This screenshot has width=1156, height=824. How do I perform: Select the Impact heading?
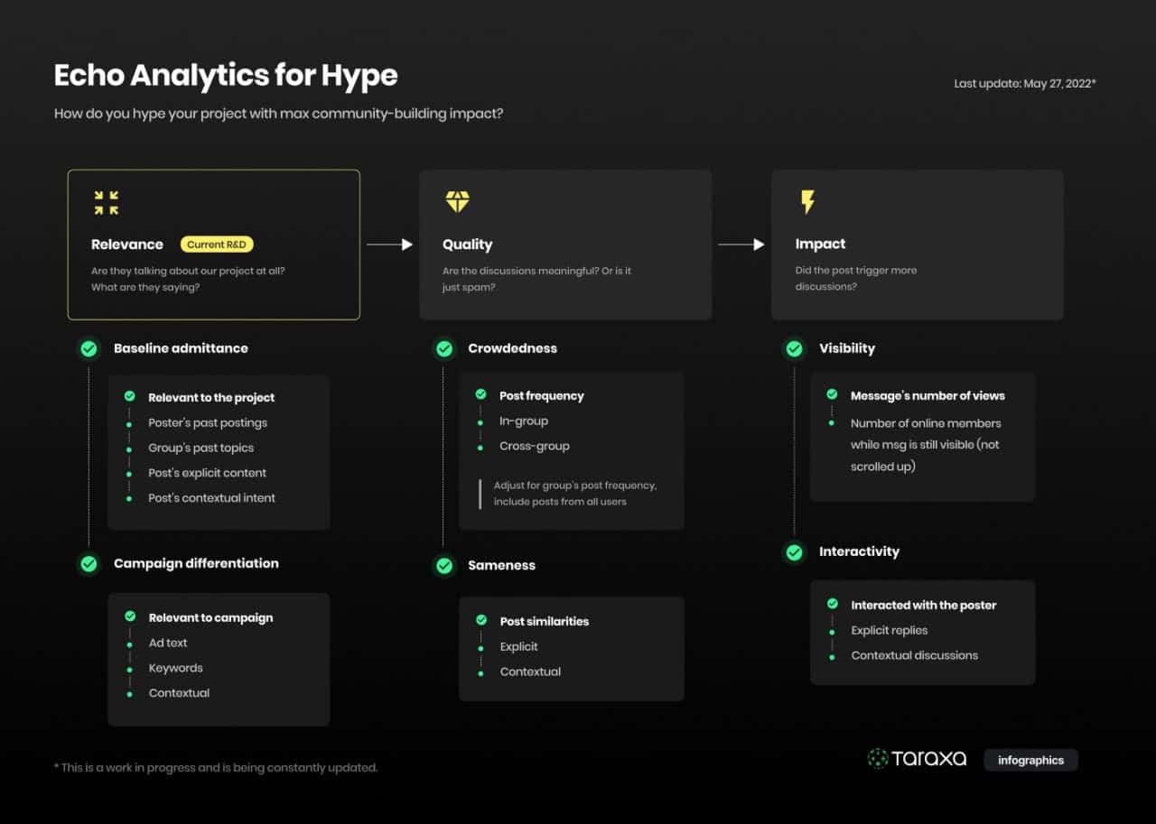pyautogui.click(x=820, y=245)
